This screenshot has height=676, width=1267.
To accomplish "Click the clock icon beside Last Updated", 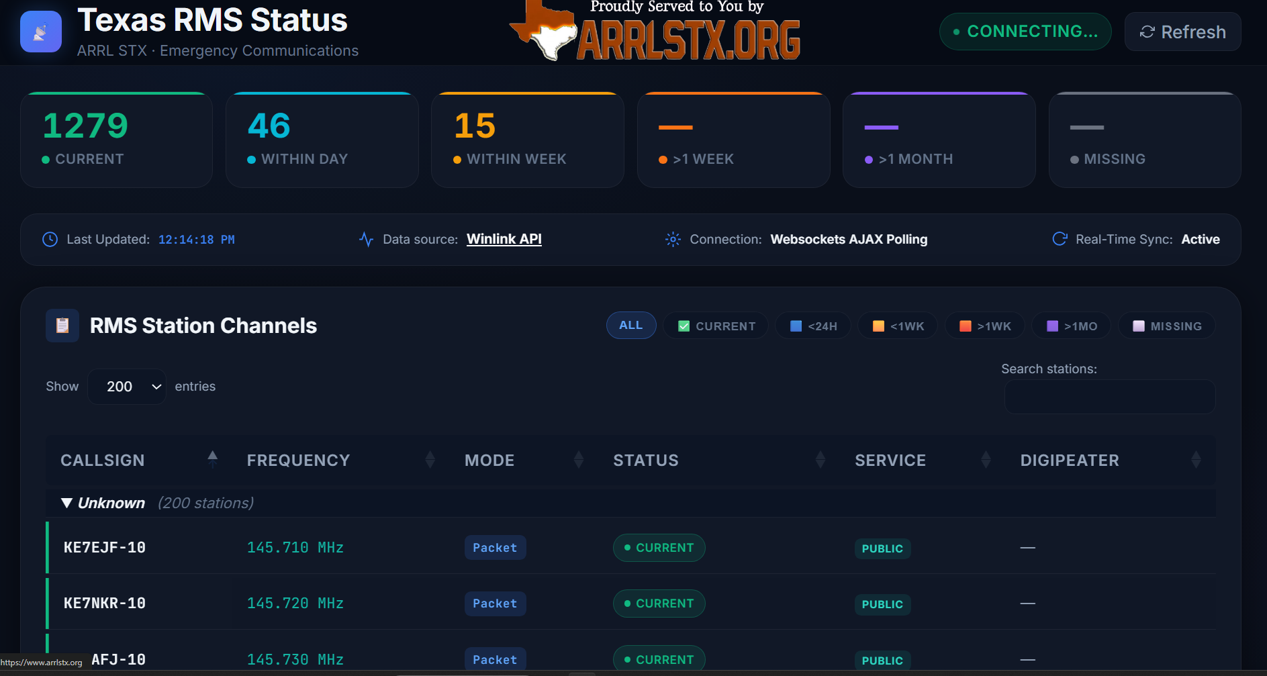I will pos(50,240).
